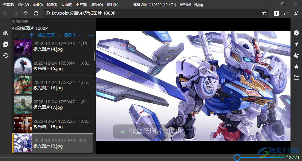Reload the current folder
This screenshot has height=161, width=302.
[x=36, y=13]
